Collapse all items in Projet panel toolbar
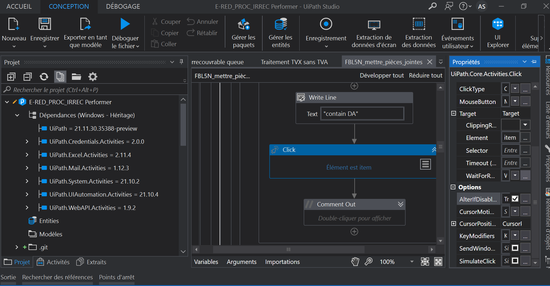 (x=28, y=77)
